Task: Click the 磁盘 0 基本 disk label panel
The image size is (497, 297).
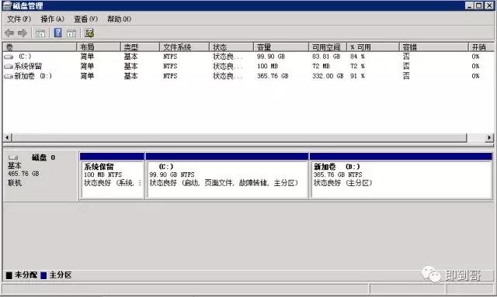Action: [40, 176]
